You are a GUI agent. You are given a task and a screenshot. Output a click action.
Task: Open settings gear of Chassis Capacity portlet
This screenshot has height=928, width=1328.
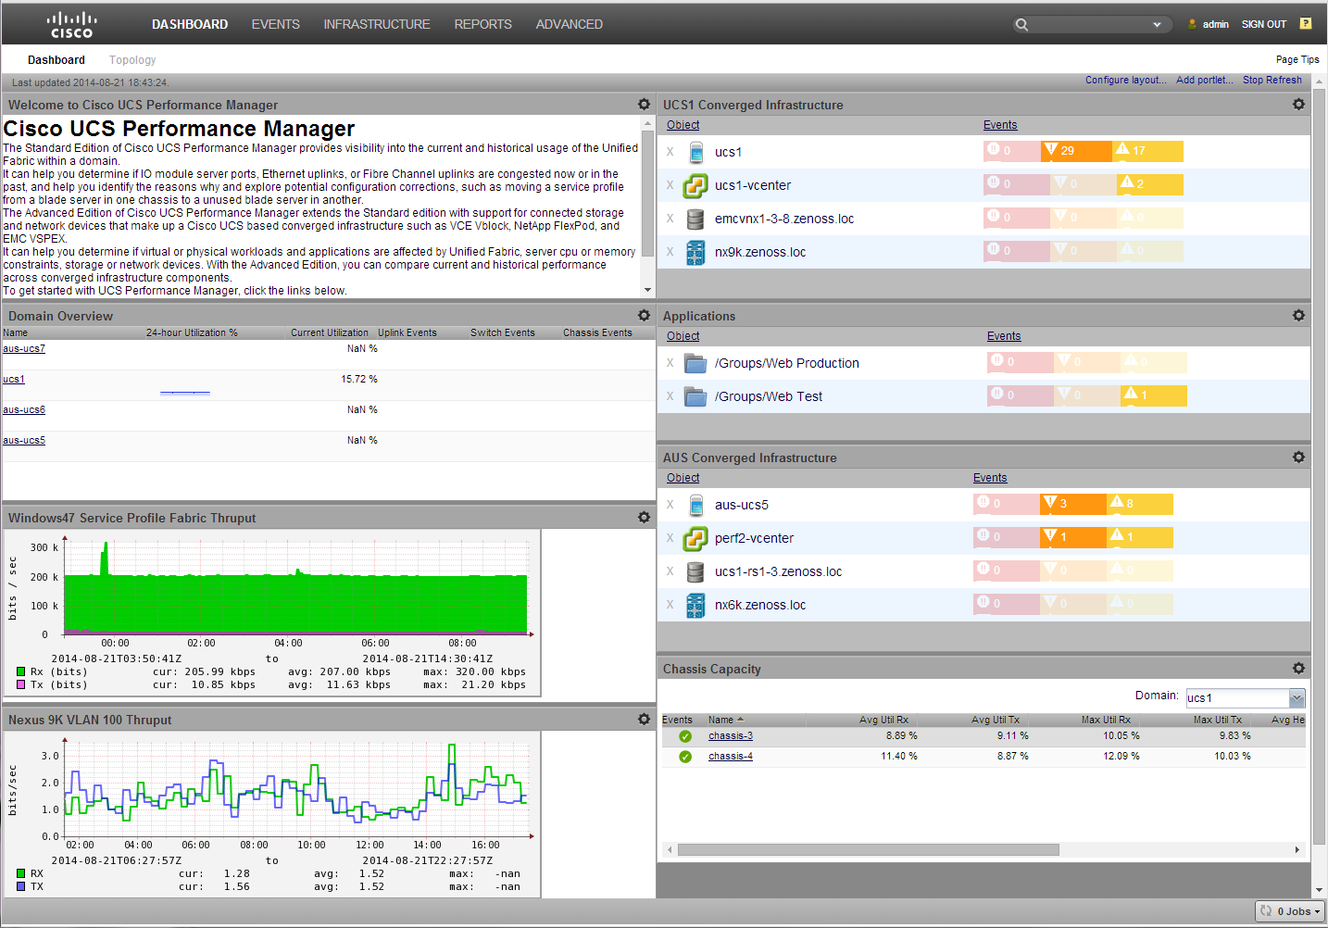click(1298, 669)
